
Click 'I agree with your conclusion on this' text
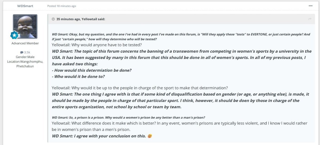99,136
